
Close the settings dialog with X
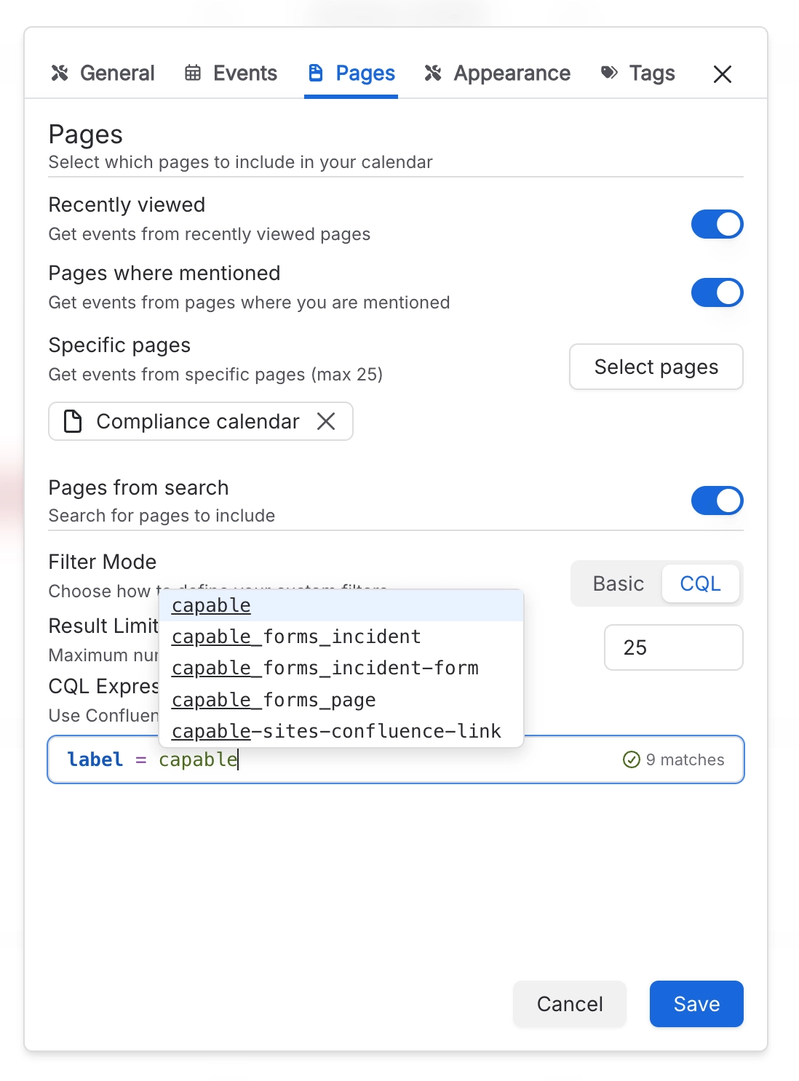[723, 73]
